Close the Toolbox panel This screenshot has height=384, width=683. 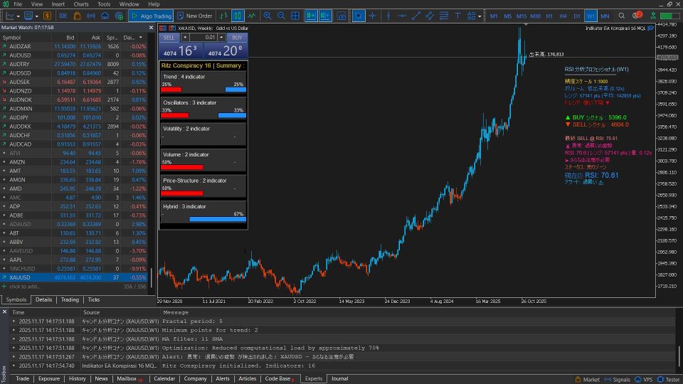[x=4, y=311]
